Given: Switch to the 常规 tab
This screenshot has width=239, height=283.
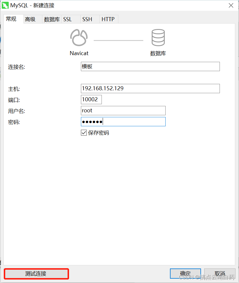Looking at the screenshot, I should (14, 19).
